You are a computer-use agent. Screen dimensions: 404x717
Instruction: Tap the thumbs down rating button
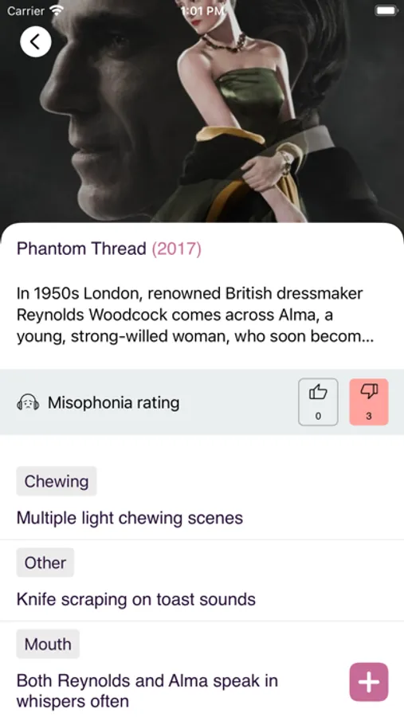(x=369, y=402)
